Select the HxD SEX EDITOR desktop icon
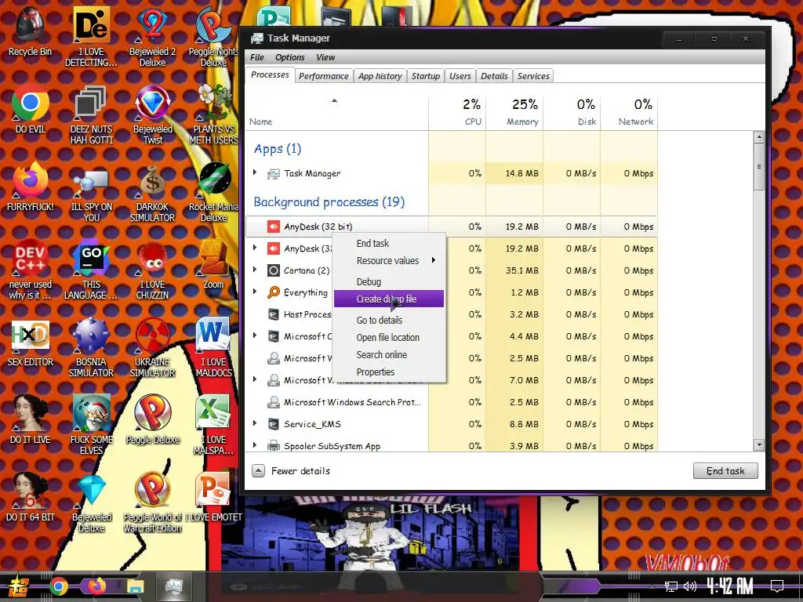The height and width of the screenshot is (602, 803). [x=30, y=343]
